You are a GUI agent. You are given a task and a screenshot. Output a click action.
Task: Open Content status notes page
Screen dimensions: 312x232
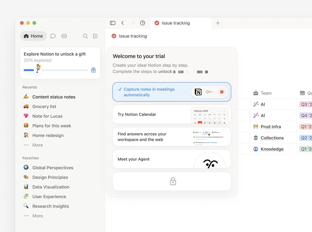pyautogui.click(x=54, y=97)
